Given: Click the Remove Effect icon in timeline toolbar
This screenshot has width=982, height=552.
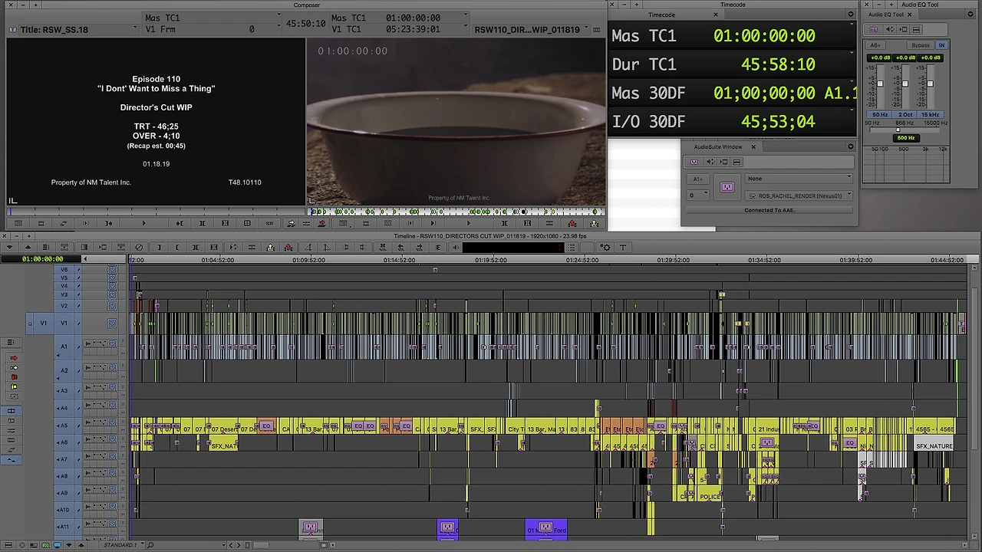Looking at the screenshot, I should pyautogui.click(x=139, y=247).
